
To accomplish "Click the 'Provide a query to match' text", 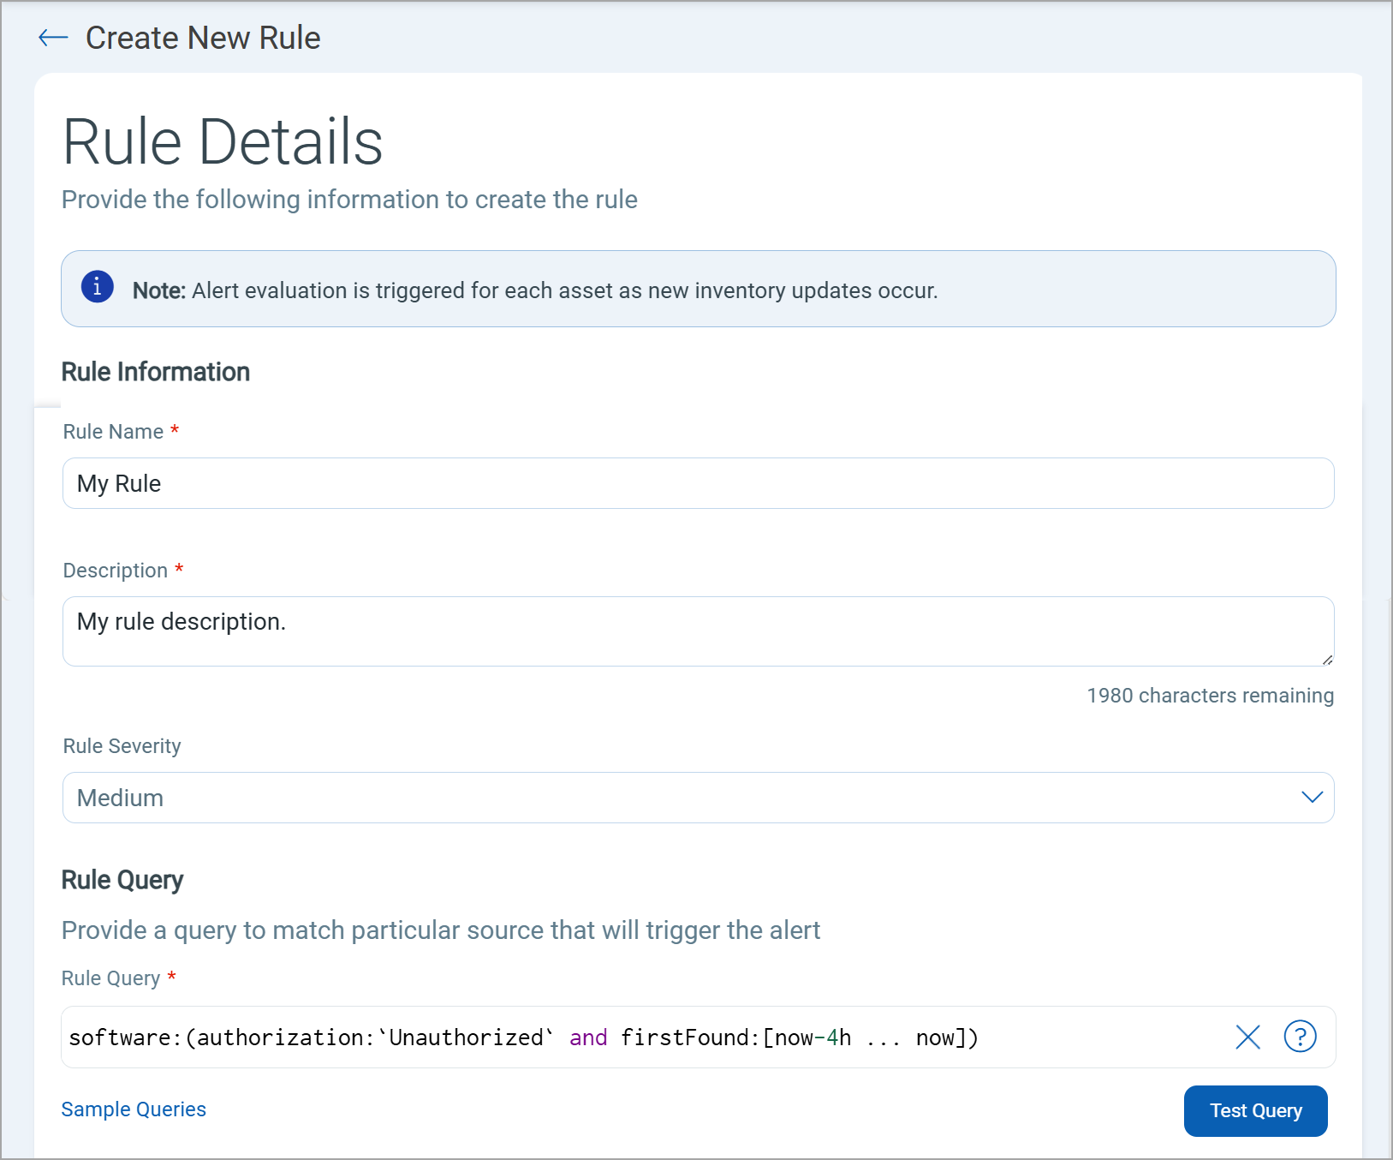I will (x=441, y=930).
